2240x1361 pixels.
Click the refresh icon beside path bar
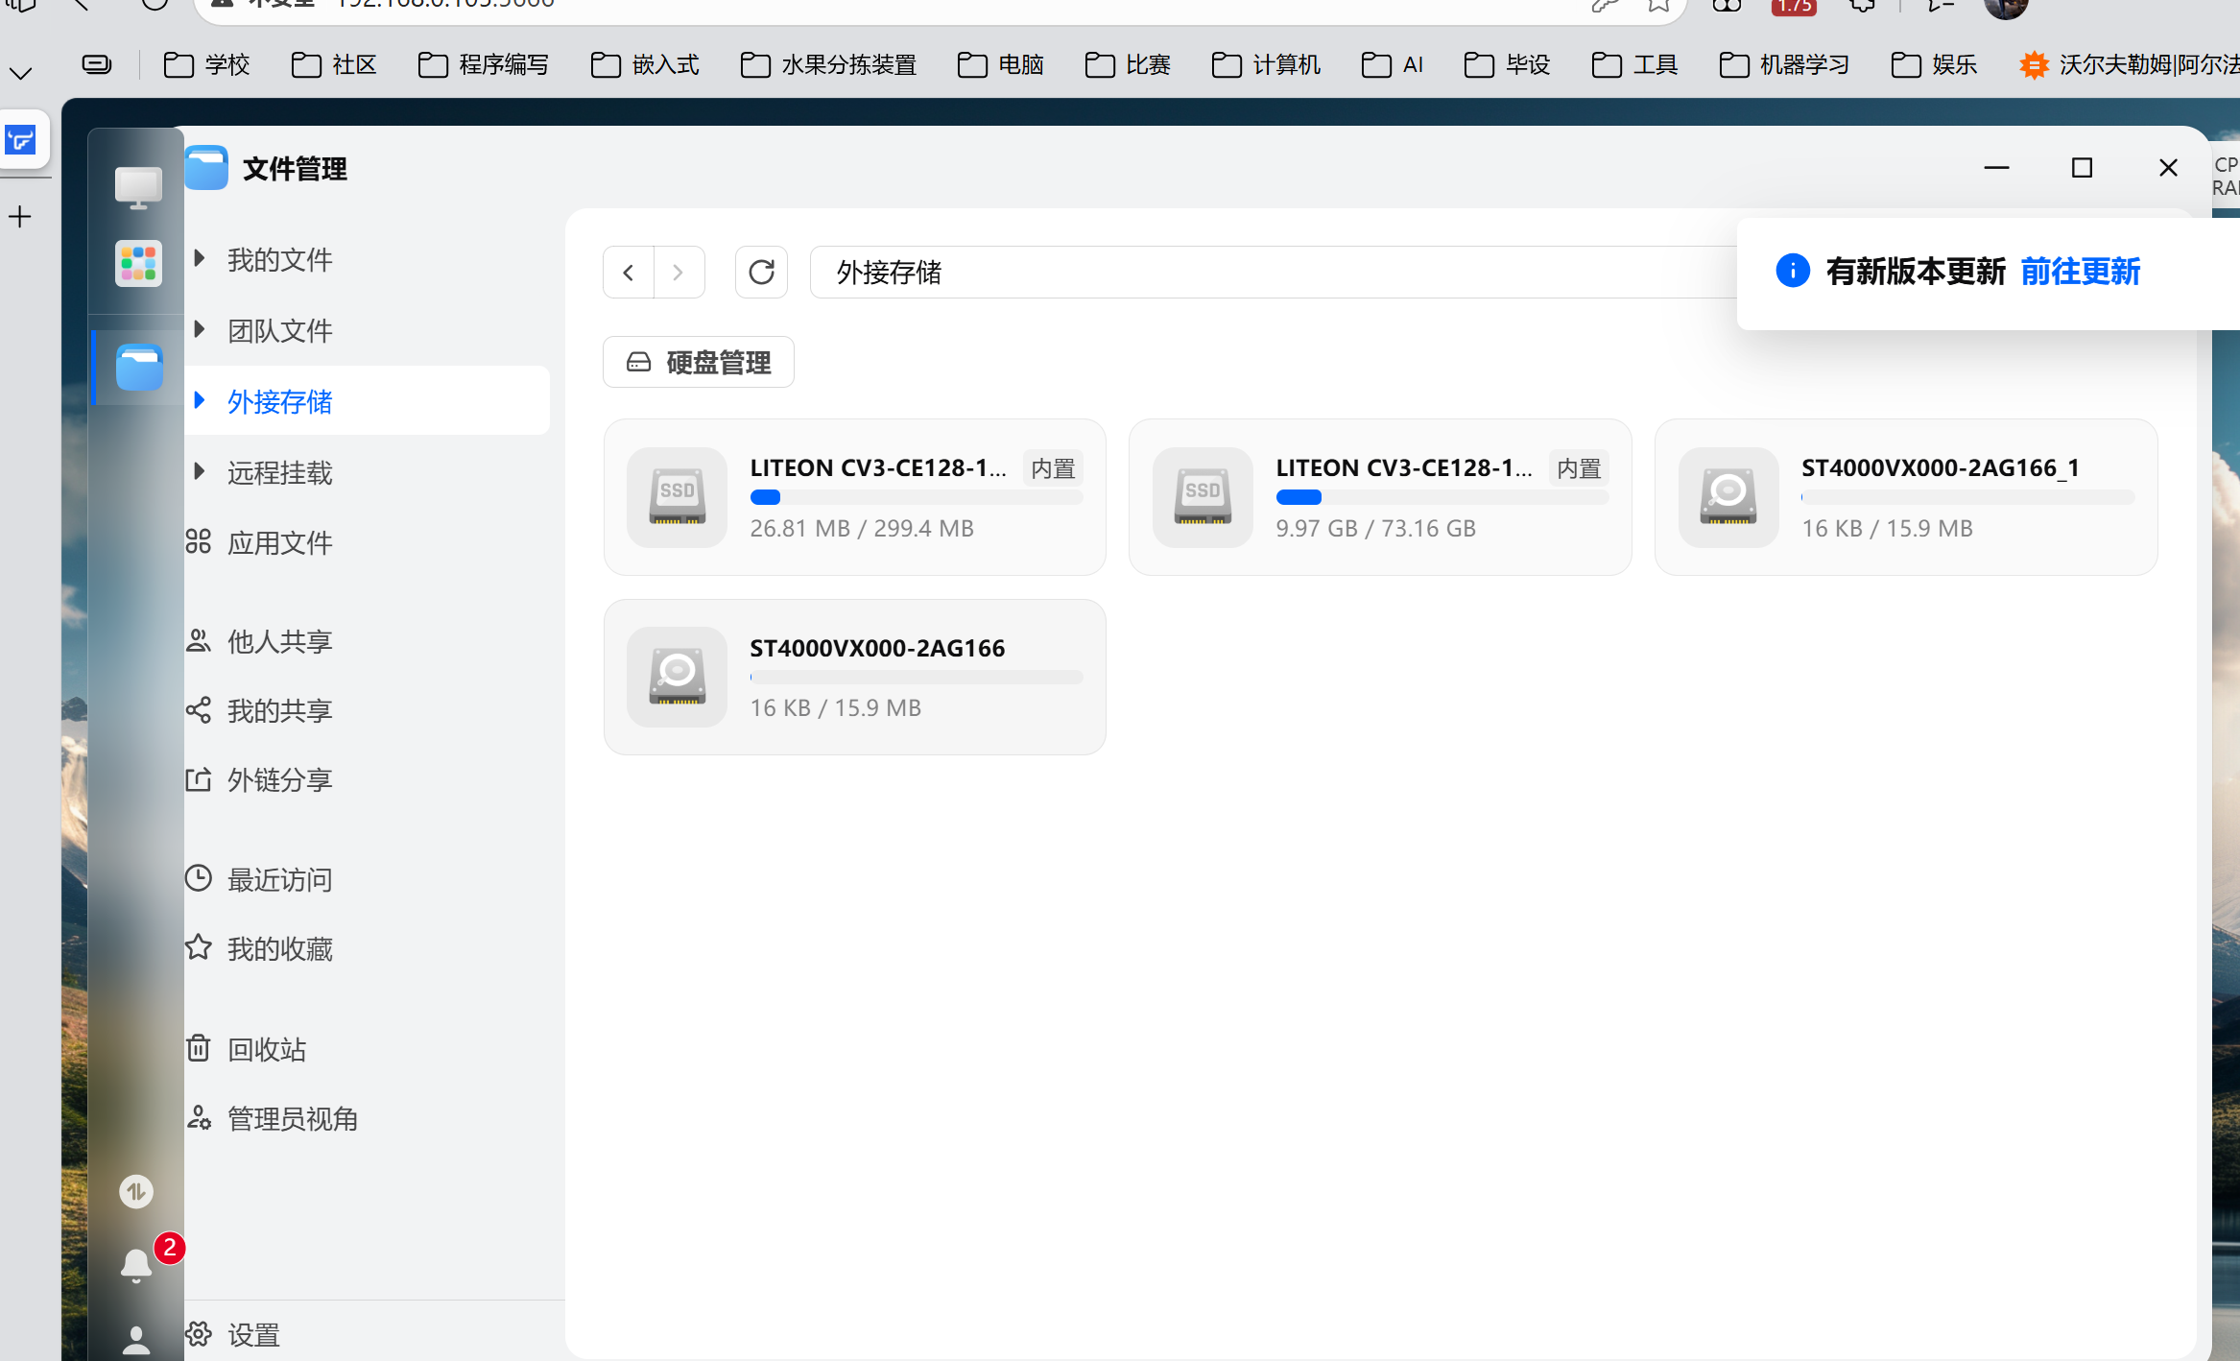click(761, 273)
